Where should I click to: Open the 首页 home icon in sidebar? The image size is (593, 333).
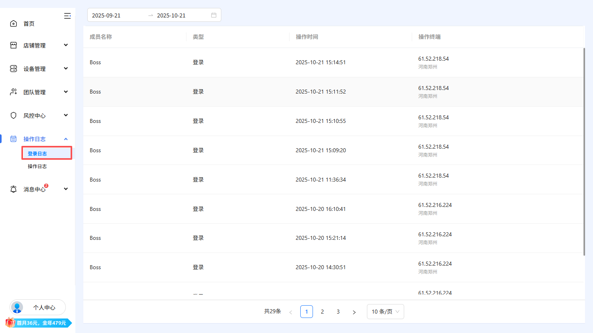tap(13, 23)
